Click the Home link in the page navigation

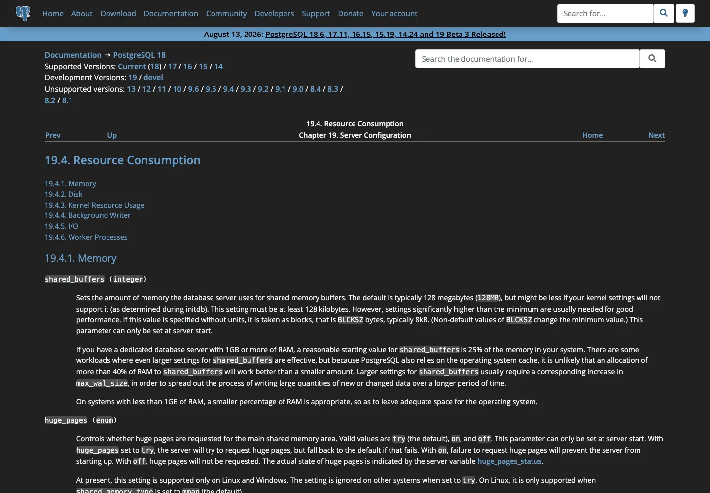(592, 135)
